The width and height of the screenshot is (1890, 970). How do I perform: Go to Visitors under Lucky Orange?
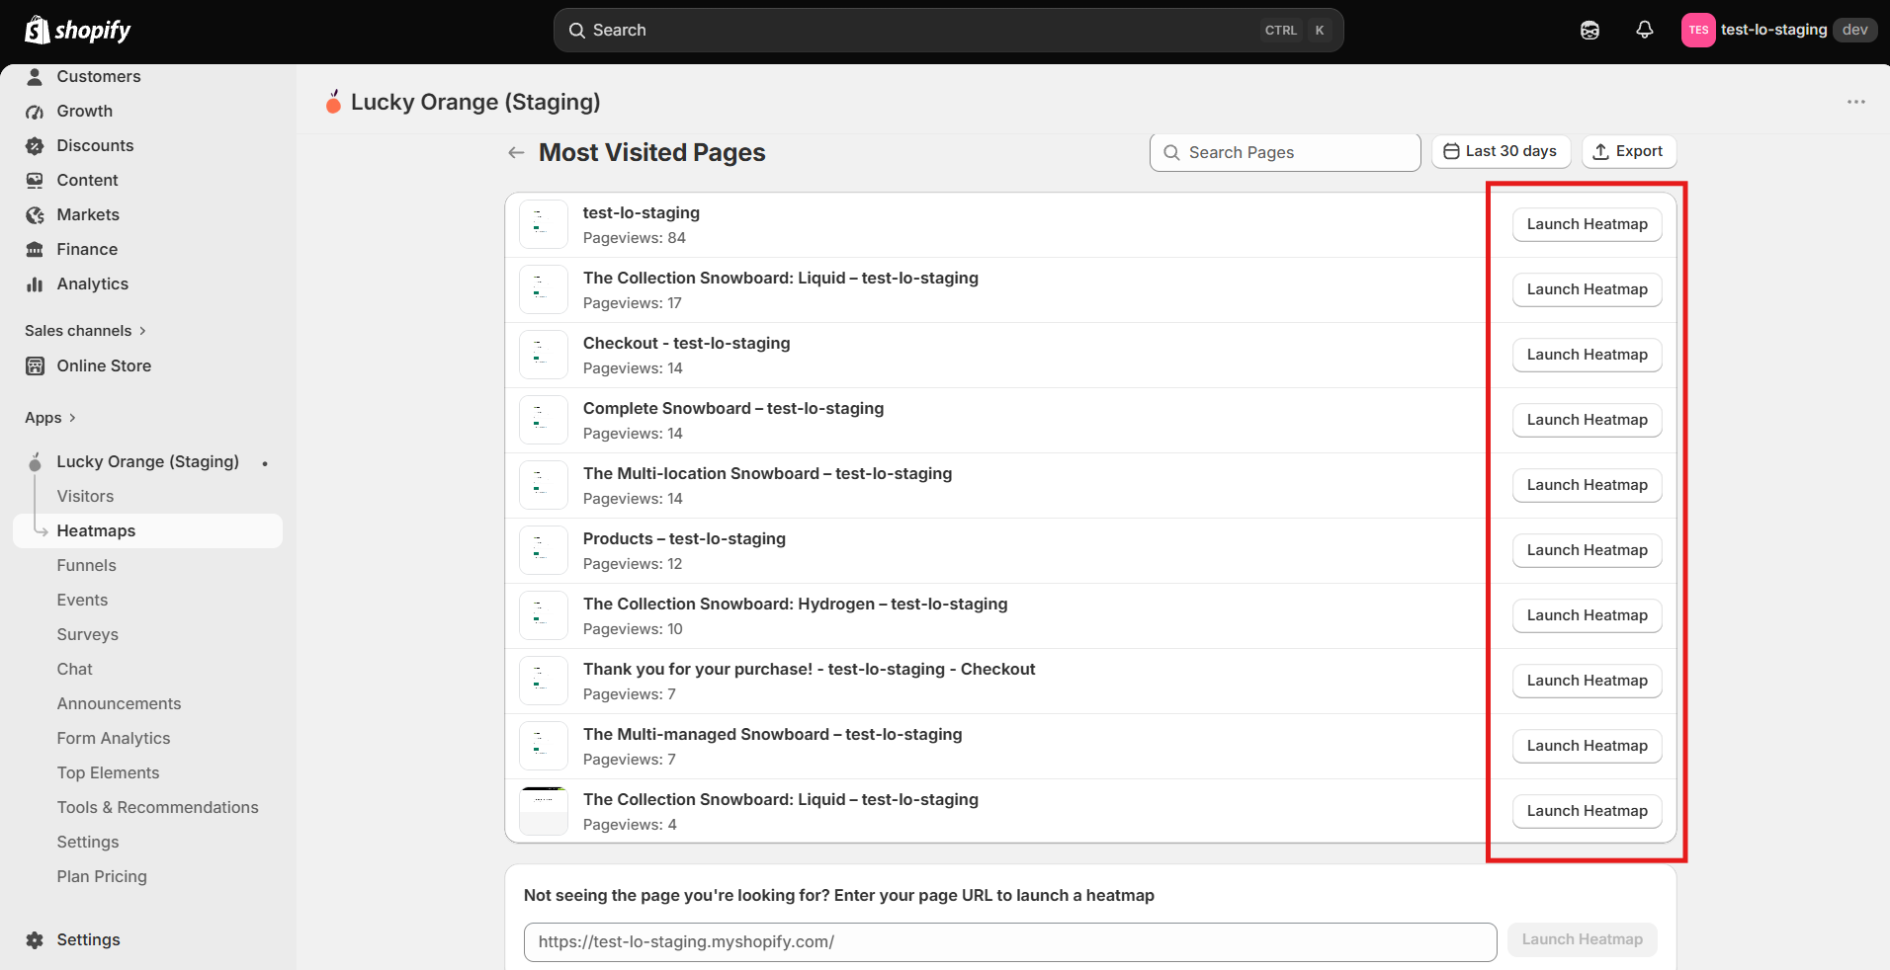point(85,496)
